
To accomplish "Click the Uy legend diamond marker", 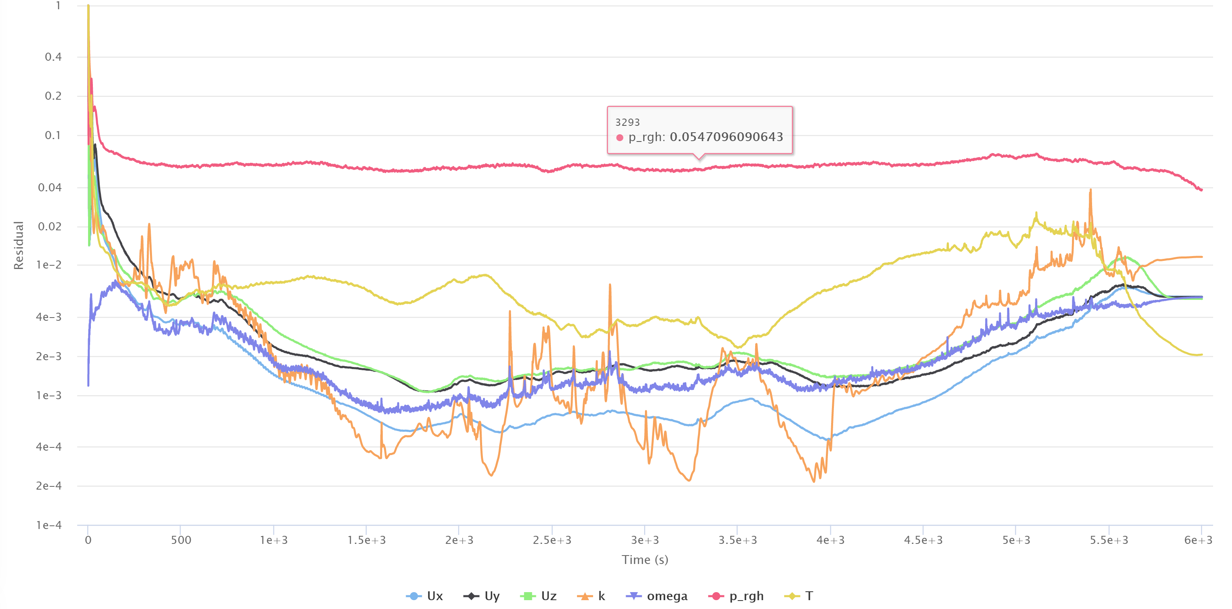I will tap(471, 596).
